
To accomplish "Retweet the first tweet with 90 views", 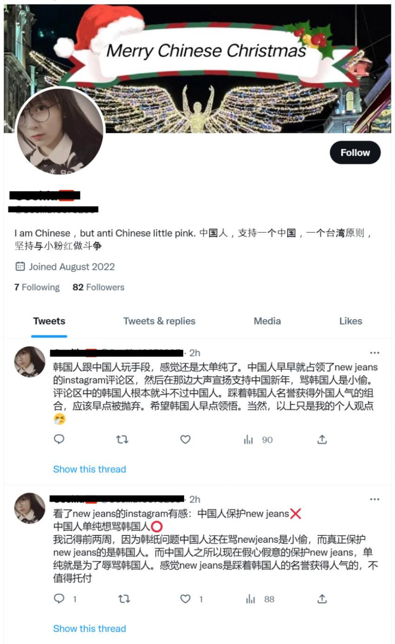I will click(x=122, y=439).
